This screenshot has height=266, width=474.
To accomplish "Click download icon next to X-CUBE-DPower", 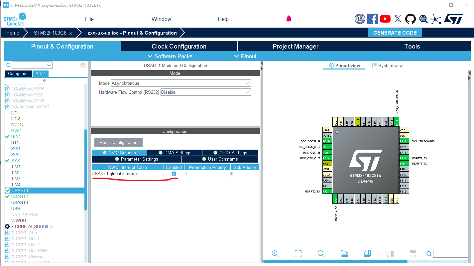I will click(x=7, y=256).
